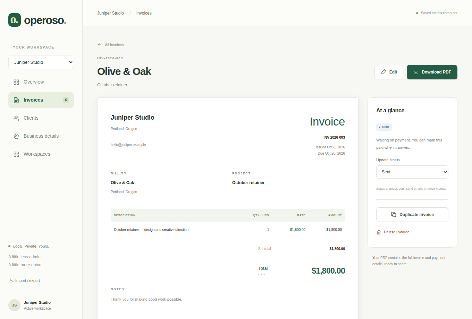The width and height of the screenshot is (472, 319).
Task: Click the Invoices document icon
Action: click(x=16, y=100)
